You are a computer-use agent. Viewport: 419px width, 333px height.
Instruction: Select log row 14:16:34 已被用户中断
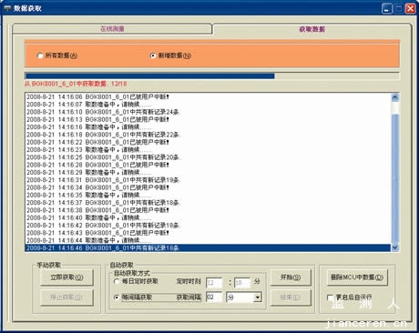[x=208, y=187]
